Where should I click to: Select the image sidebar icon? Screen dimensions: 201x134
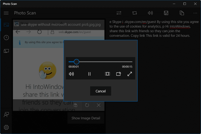[6, 25]
